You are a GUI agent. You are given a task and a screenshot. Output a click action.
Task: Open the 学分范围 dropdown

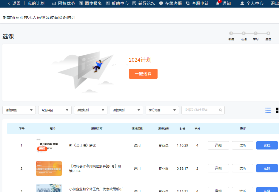162,110
